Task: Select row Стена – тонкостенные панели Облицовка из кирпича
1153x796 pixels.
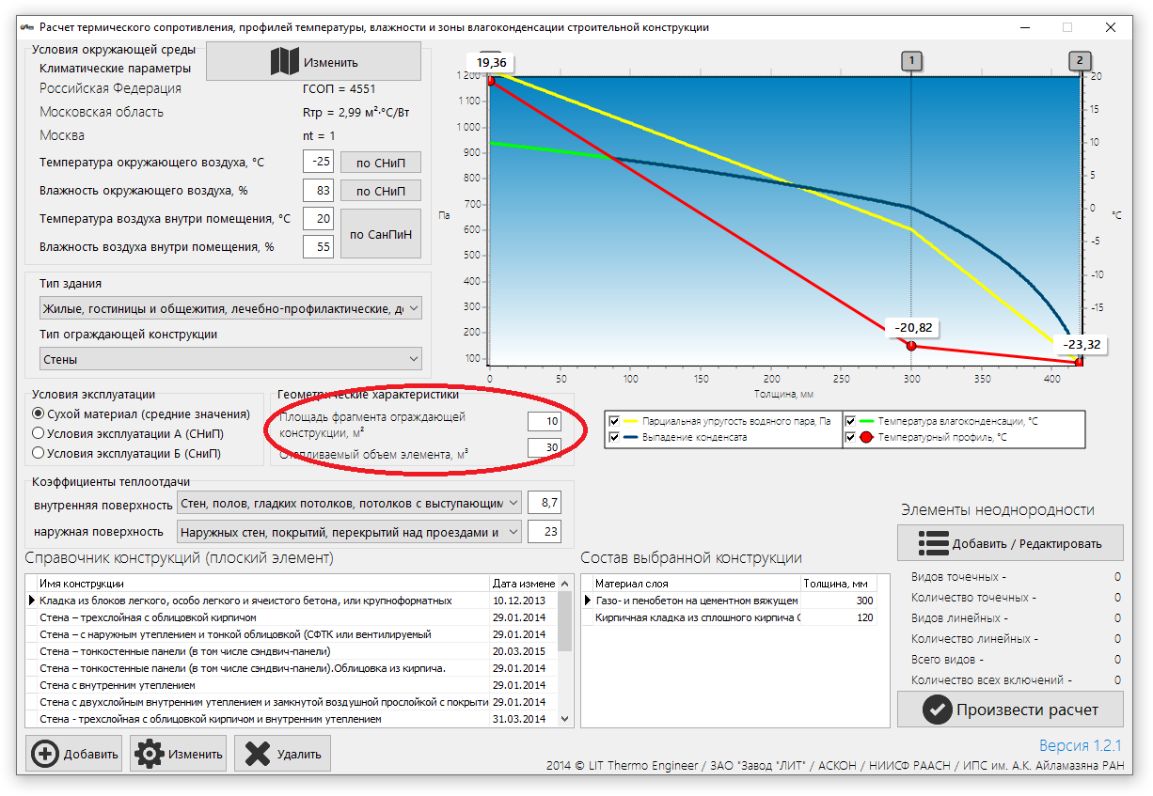Action: [292, 668]
